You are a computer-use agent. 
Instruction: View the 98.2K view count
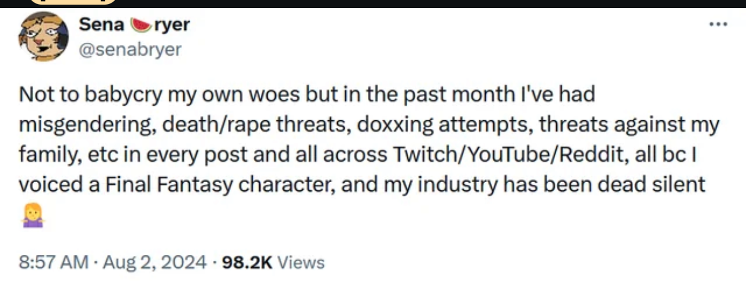pyautogui.click(x=246, y=263)
